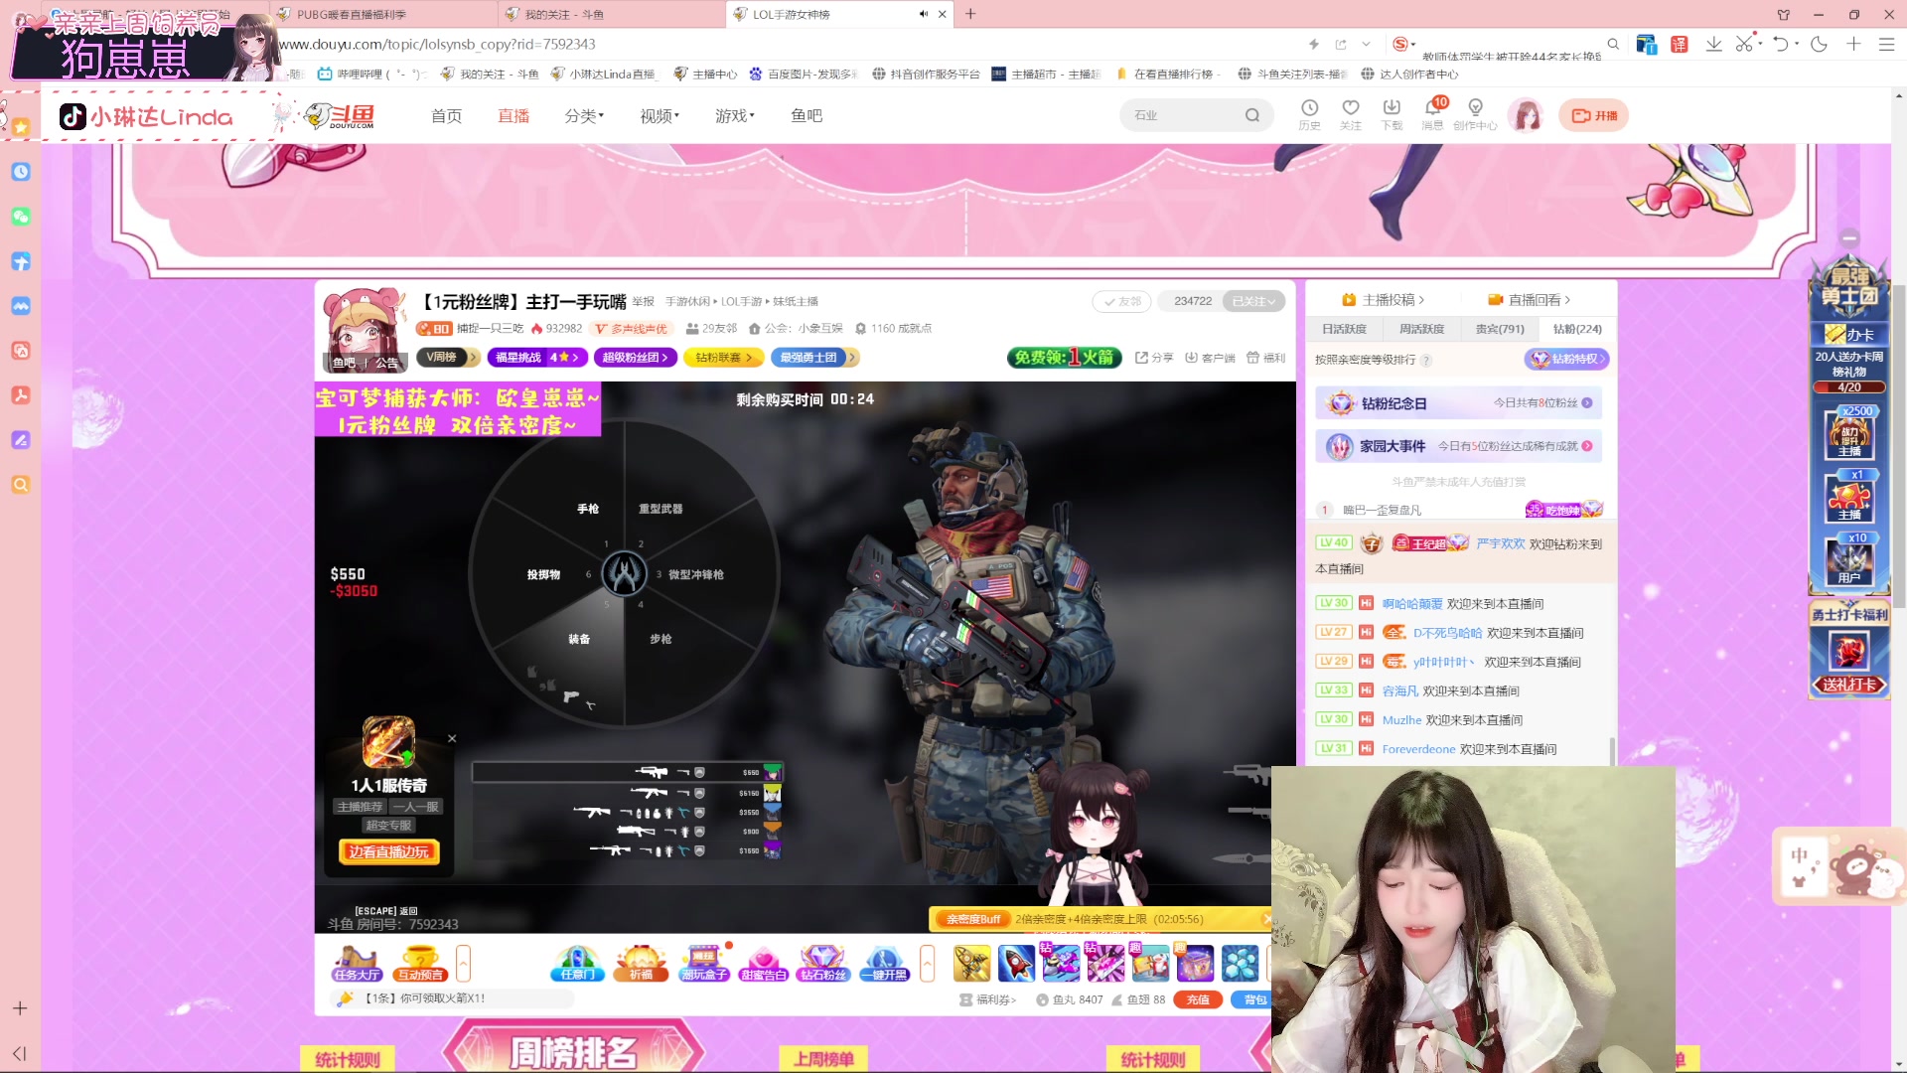
Task: Toggle browser night mode moon icon
Action: coord(1820,44)
